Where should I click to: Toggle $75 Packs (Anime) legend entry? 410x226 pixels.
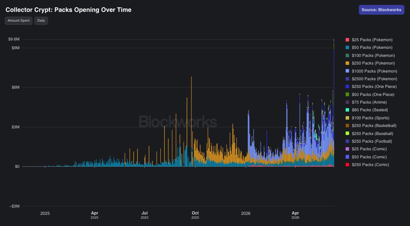(x=366, y=102)
